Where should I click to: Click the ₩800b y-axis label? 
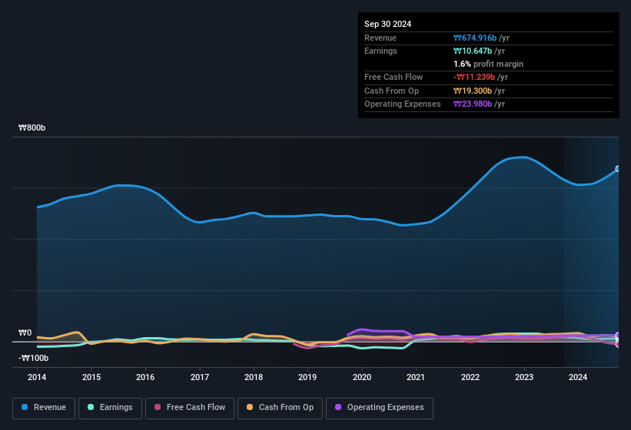point(32,127)
